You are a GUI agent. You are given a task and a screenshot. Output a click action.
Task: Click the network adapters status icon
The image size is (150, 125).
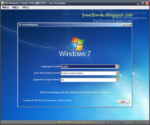(x=114, y=122)
